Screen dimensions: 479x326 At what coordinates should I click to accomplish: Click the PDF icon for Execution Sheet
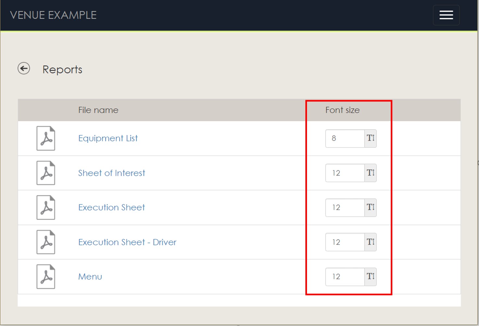pos(46,207)
